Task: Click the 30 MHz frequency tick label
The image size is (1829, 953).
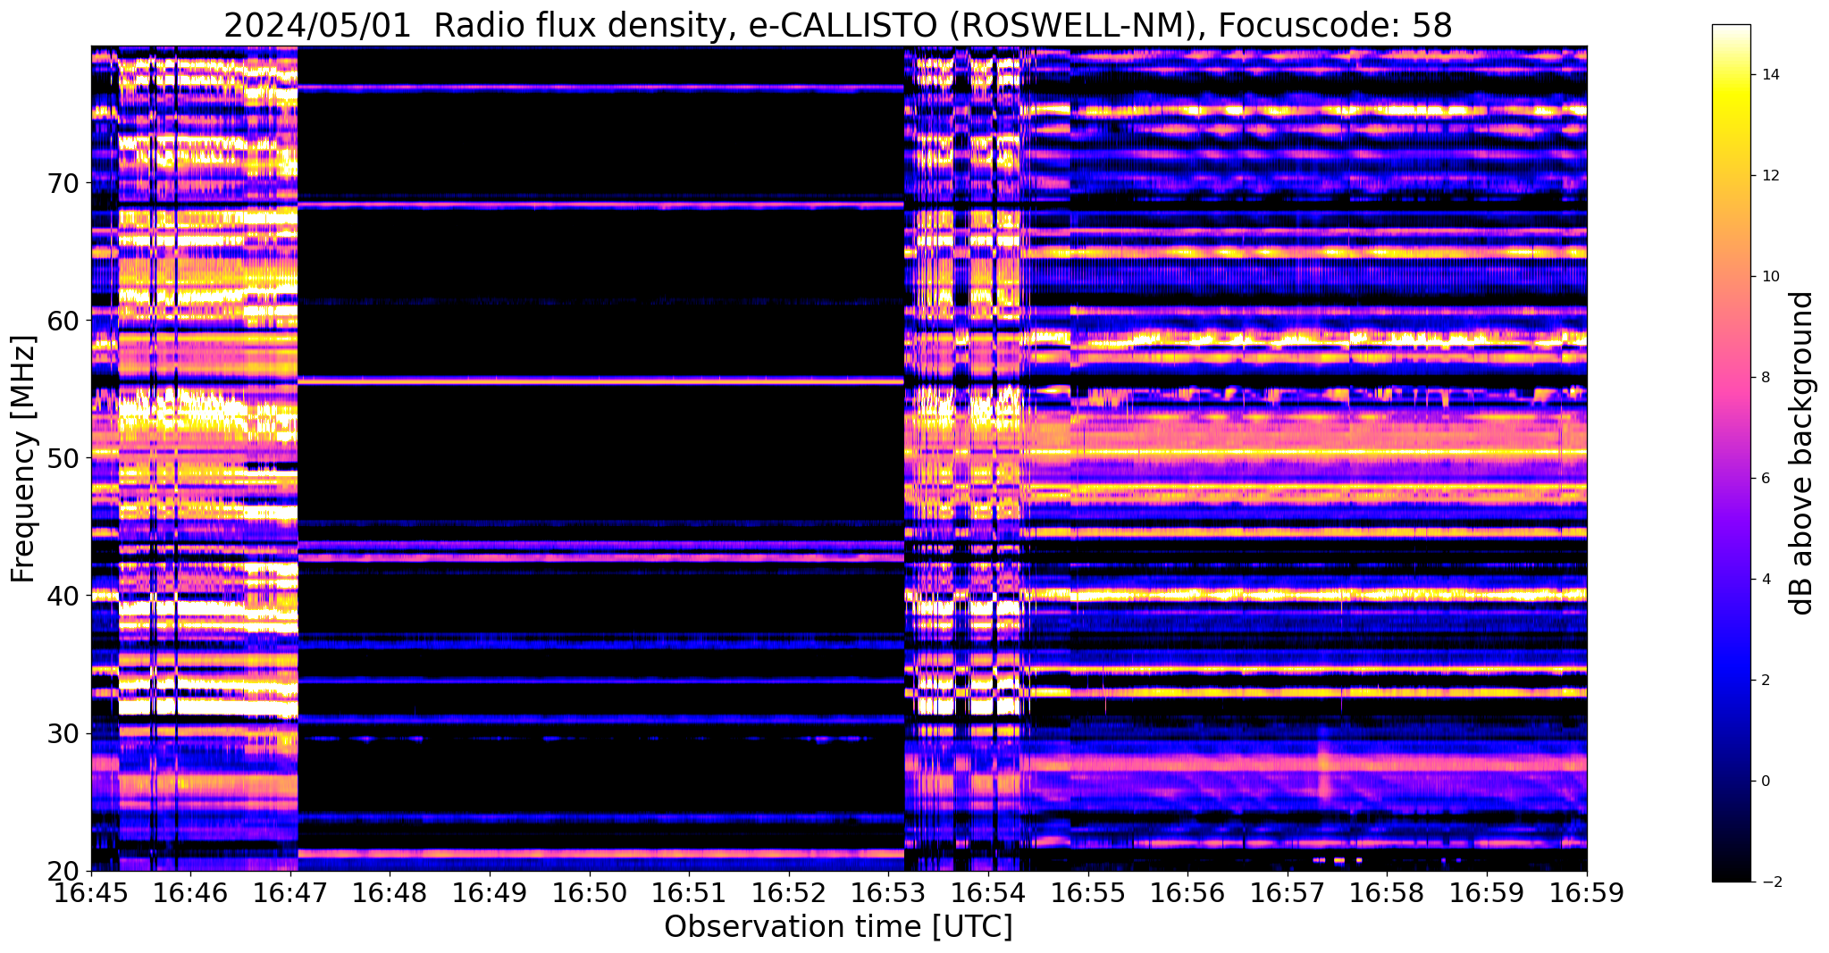Action: coord(64,734)
